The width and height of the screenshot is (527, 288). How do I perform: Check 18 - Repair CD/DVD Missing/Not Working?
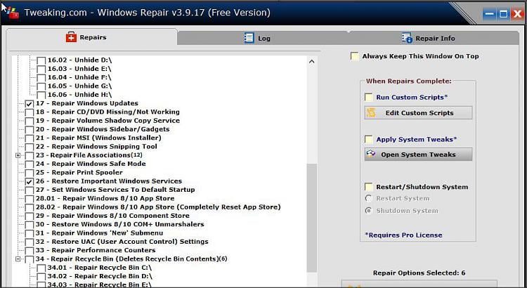click(x=30, y=112)
